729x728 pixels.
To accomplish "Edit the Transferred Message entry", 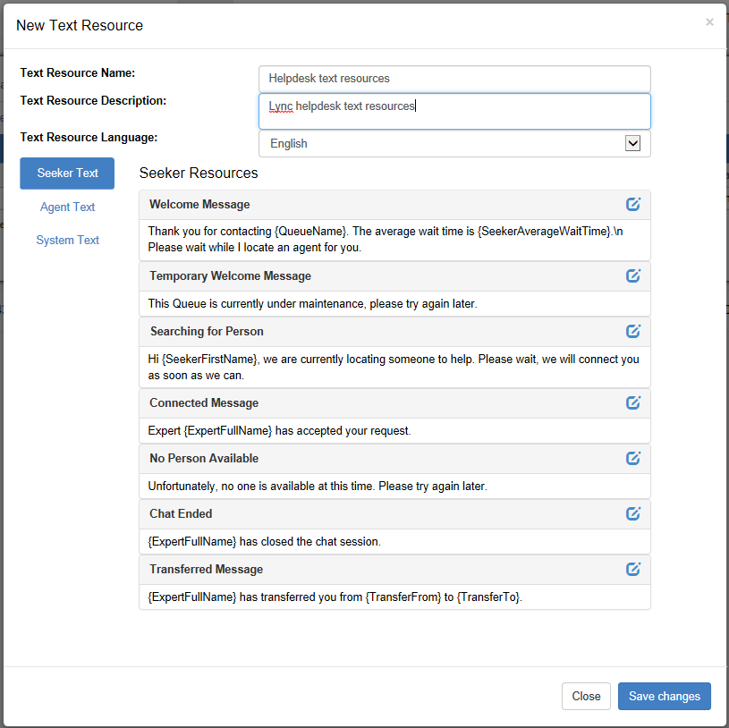I will coord(632,569).
